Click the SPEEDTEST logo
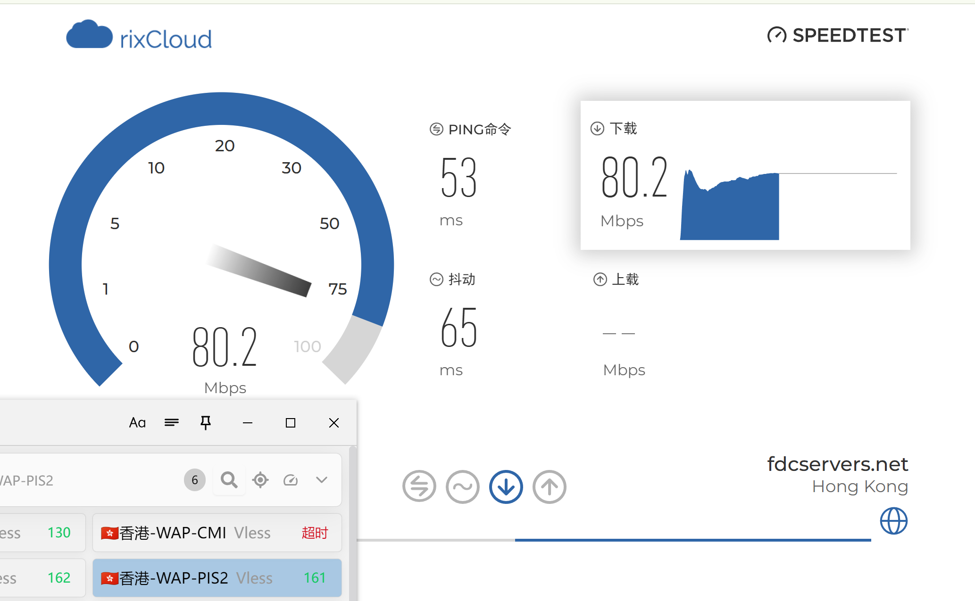Image resolution: width=975 pixels, height=601 pixels. point(837,35)
